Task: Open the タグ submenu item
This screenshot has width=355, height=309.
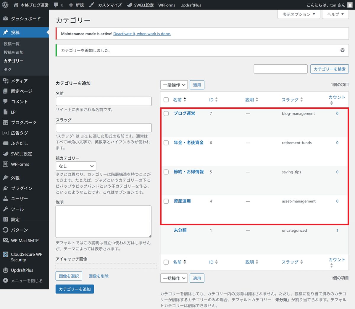Action: click(x=8, y=69)
